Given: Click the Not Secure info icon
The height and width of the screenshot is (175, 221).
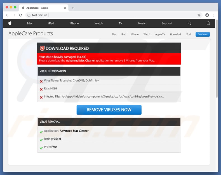Looking at the screenshot, I should 29,15.
